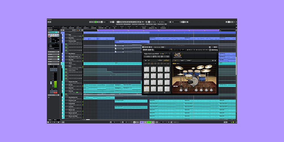Image resolution: width=284 pixels, height=142 pixels.
Task: Click the inspector channel fader handle
Action: coord(51,83)
